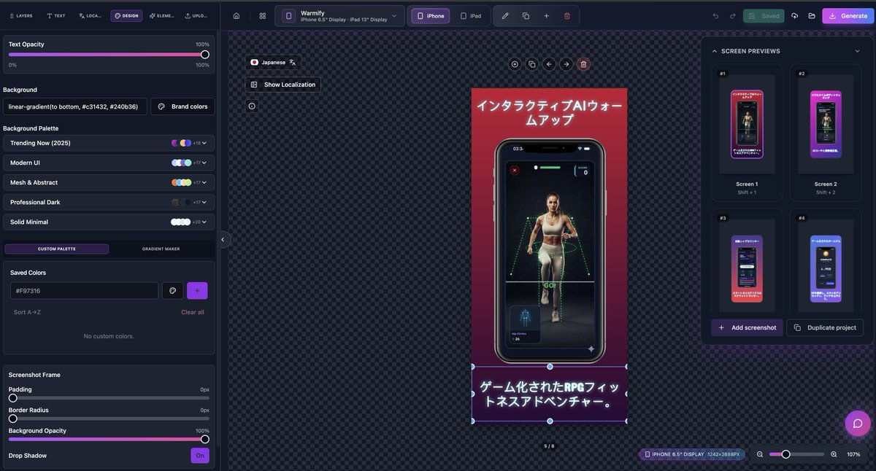Click the Generate button
This screenshot has width=876, height=471.
pos(848,16)
